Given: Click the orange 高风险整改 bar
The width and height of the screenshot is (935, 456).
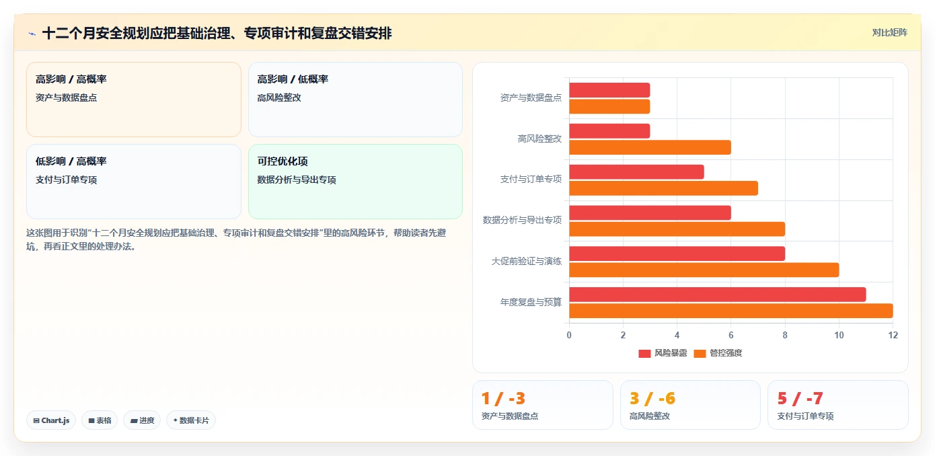Looking at the screenshot, I should [x=650, y=147].
